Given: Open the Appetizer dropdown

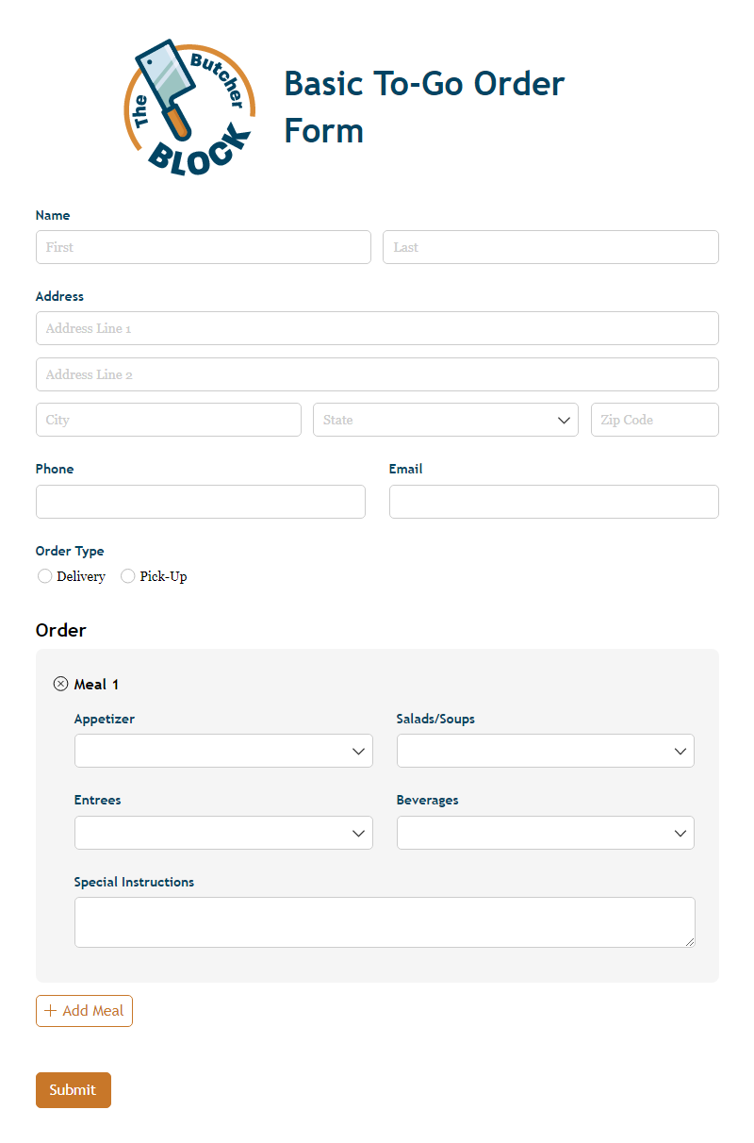Looking at the screenshot, I should pos(223,751).
